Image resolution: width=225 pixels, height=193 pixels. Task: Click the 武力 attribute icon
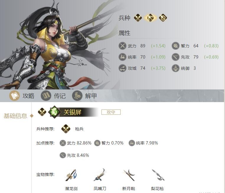[122, 46]
